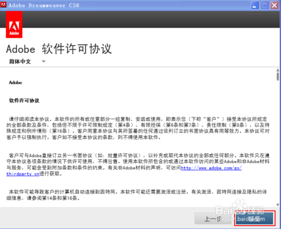Screen dimensions: 281x229
Task: Click the greyed-out maximize button
Action: click(x=265, y=5)
